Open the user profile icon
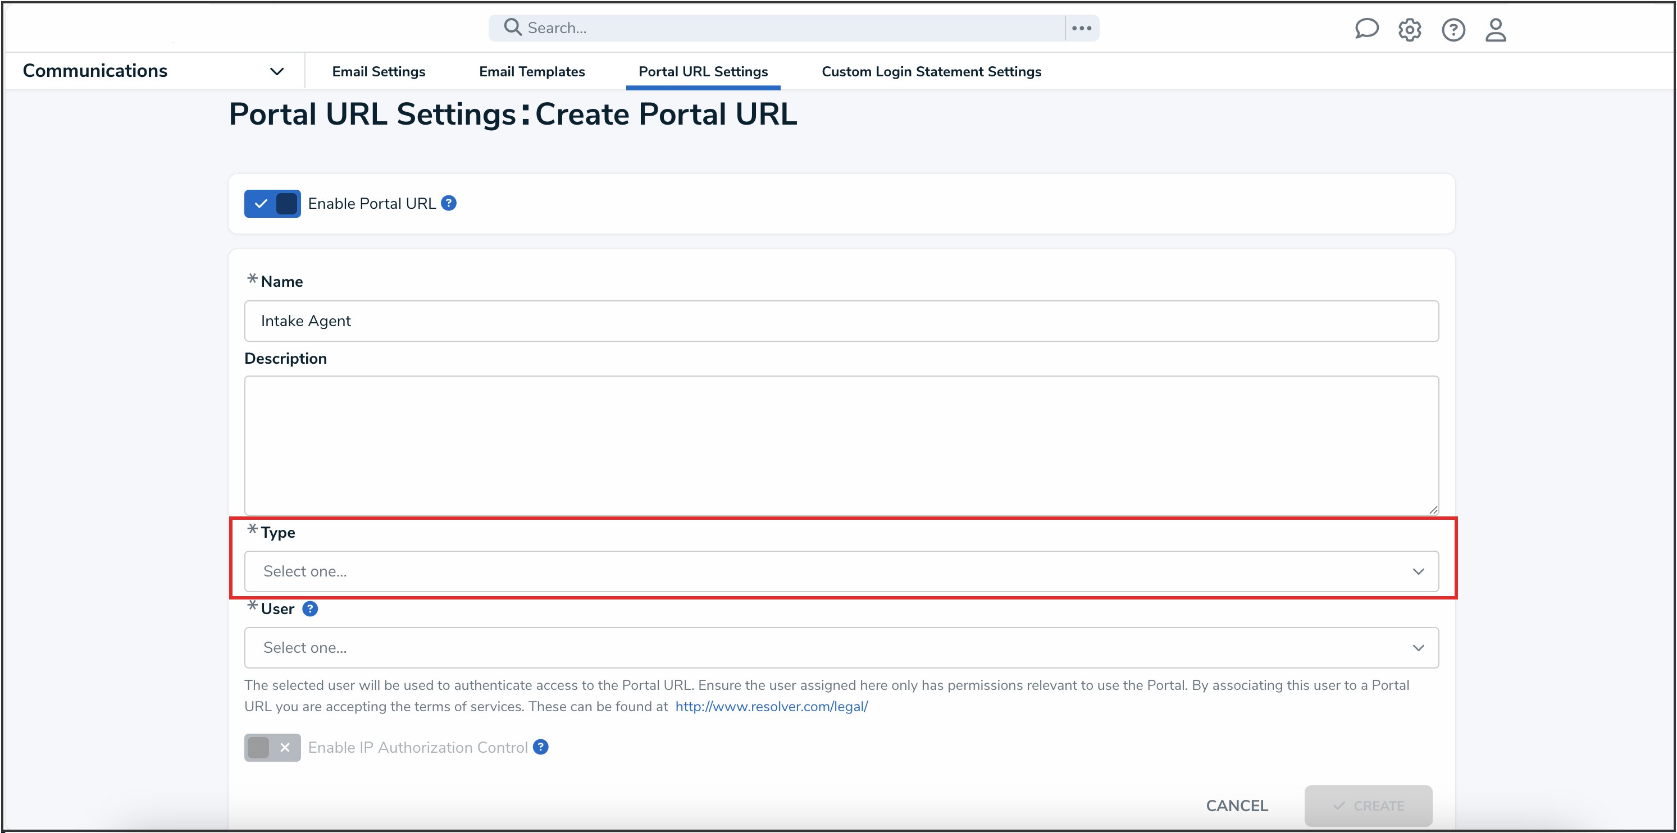The image size is (1677, 833). pyautogui.click(x=1496, y=29)
